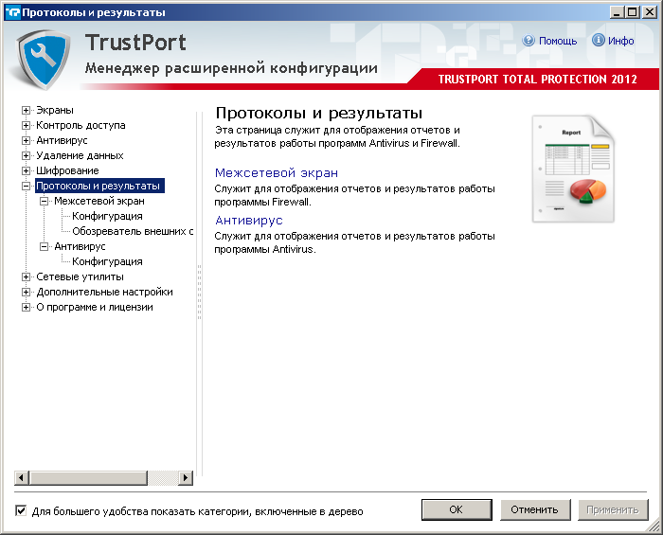This screenshot has height=535, width=663.
Task: Click the Помощь help icon
Action: (x=529, y=41)
